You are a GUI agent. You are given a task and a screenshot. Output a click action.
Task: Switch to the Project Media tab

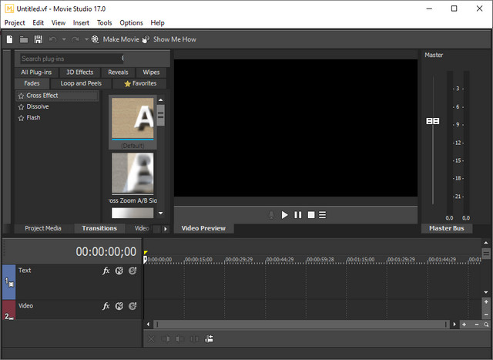point(43,228)
